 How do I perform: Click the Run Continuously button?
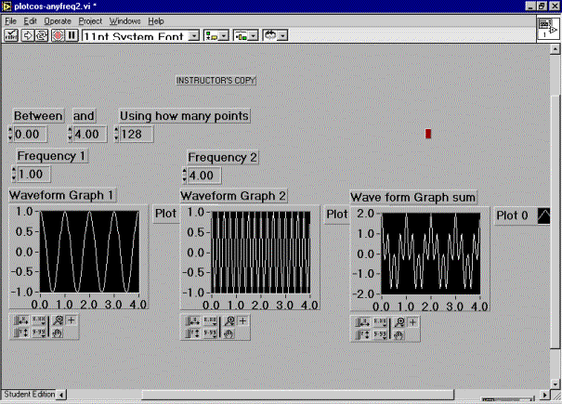(x=42, y=35)
